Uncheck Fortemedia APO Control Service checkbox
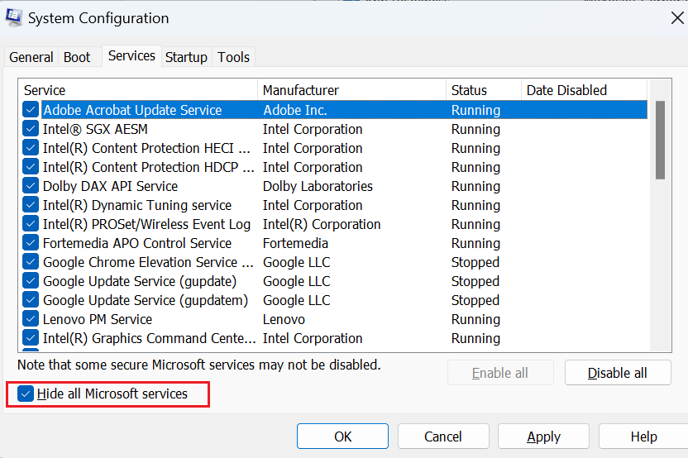 31,243
